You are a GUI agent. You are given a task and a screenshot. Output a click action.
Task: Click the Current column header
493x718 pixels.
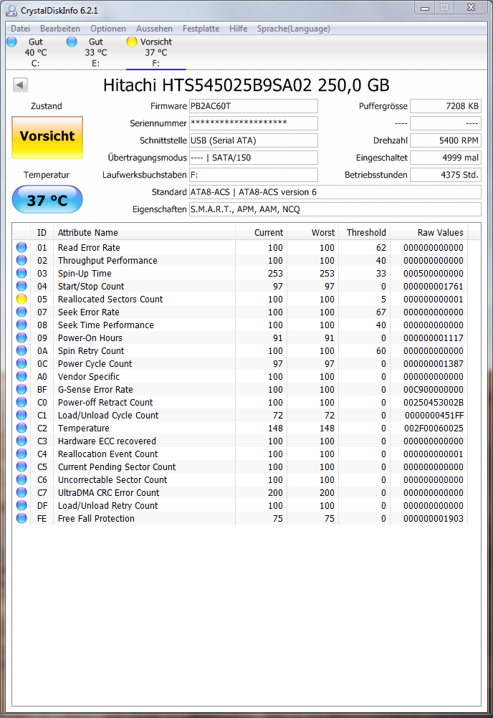(262, 233)
